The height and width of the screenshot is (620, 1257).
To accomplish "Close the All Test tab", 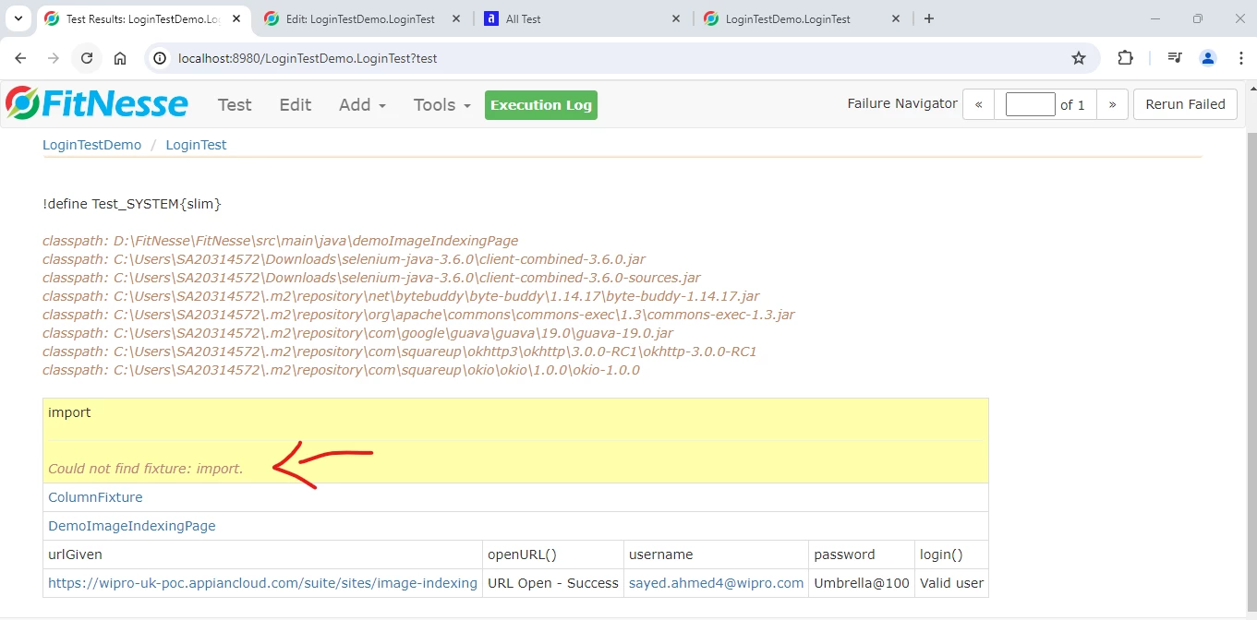I will coord(675,18).
